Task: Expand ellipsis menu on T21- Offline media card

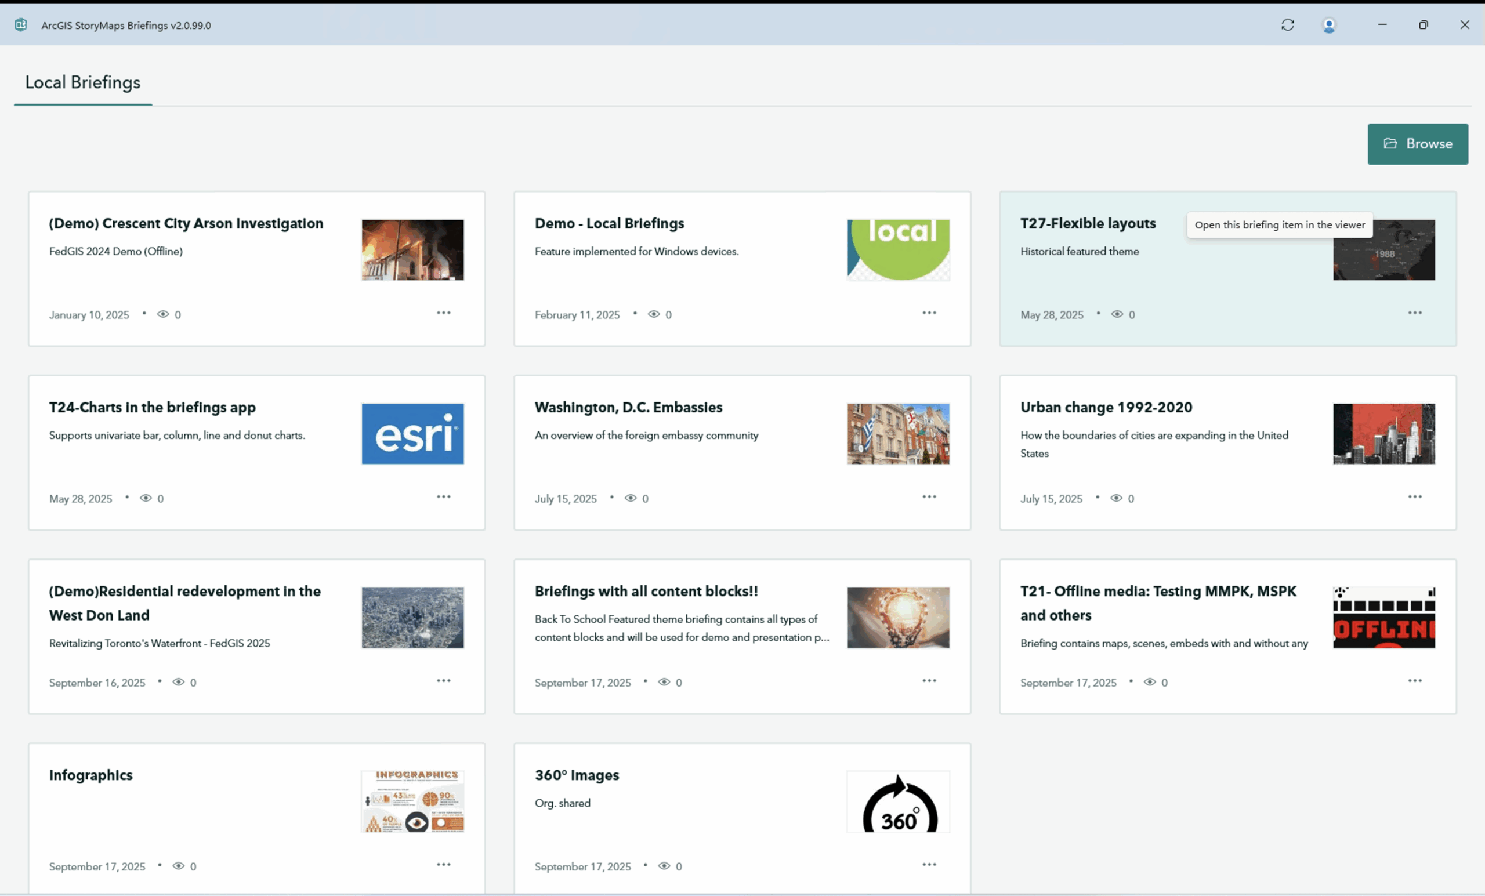Action: (1414, 680)
